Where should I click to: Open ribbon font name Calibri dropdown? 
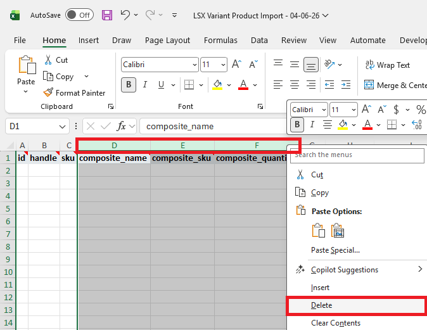(194, 65)
